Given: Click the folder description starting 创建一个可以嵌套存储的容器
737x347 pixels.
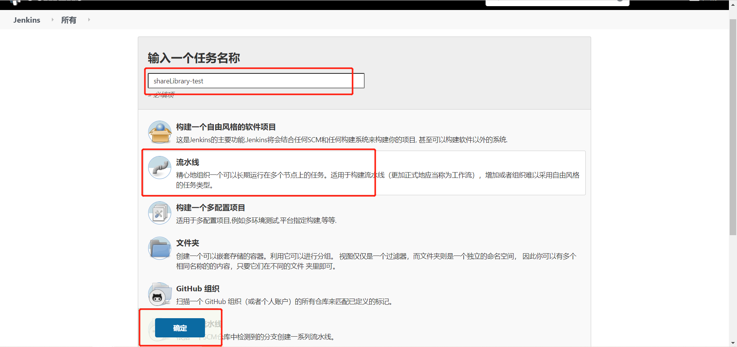Looking at the screenshot, I should (x=376, y=261).
